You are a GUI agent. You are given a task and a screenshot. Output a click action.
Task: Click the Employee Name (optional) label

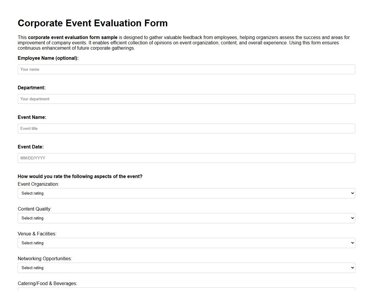48,58
